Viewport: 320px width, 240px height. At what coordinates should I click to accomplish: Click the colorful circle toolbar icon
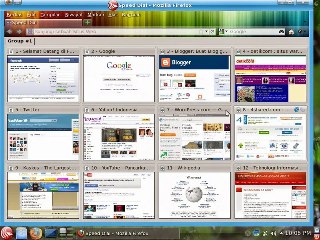tap(300, 32)
